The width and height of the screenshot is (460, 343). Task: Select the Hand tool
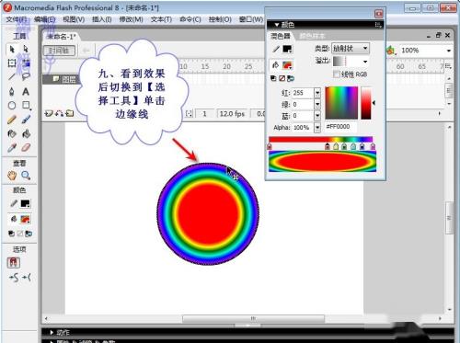pyautogui.click(x=12, y=176)
